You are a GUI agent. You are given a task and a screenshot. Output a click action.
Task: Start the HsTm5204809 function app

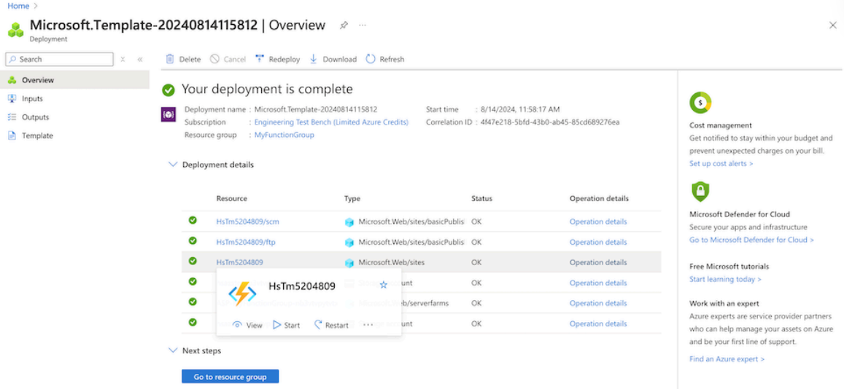point(287,325)
